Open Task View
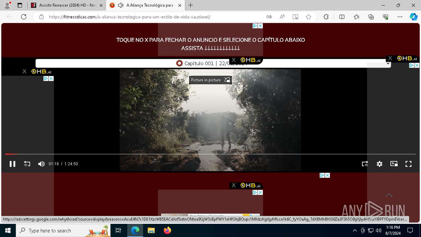This screenshot has width=421, height=237. [118, 230]
